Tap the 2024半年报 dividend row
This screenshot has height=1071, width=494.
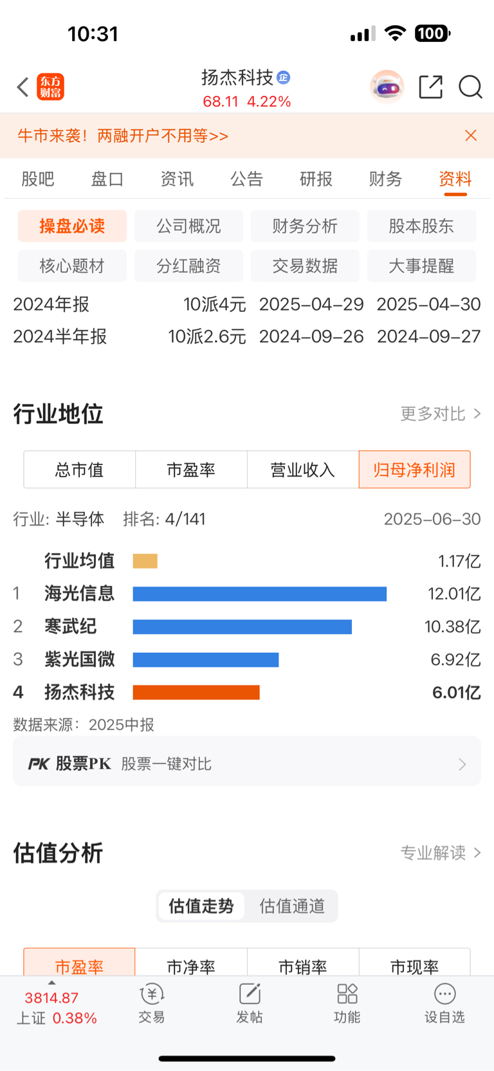pos(247,336)
